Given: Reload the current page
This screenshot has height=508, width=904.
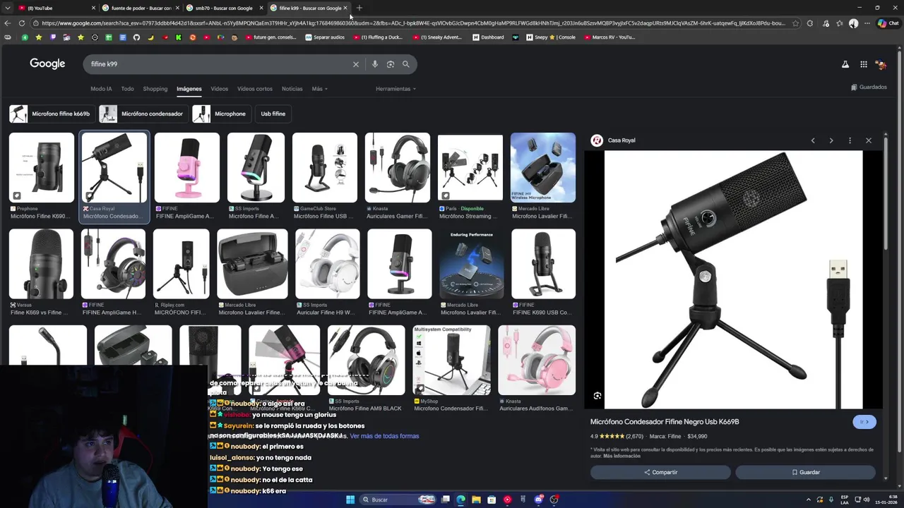Looking at the screenshot, I should [x=22, y=23].
